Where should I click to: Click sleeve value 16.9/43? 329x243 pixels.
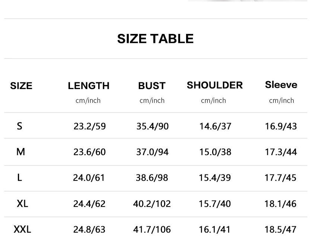(281, 126)
